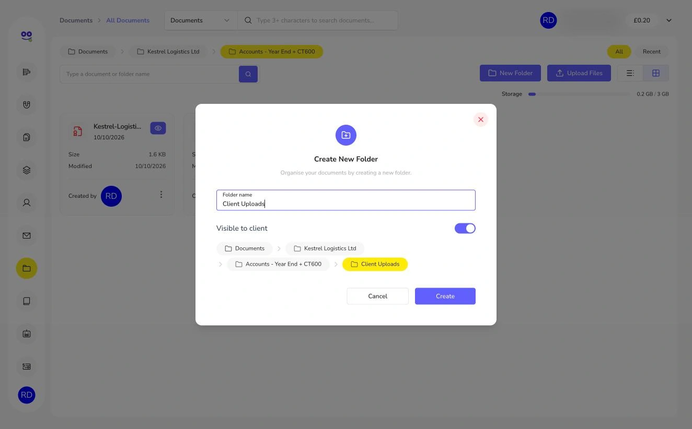This screenshot has height=429, width=692.
Task: Select Documents chip in the dialog path
Action: (x=245, y=248)
